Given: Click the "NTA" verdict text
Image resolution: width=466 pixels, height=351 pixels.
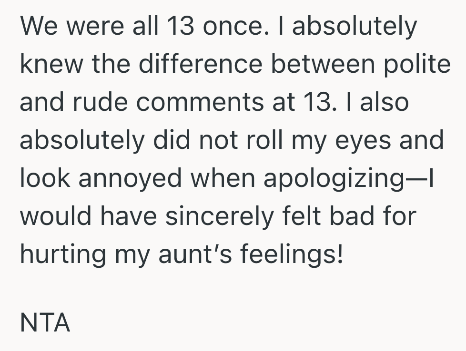Looking at the screenshot, I should pos(45,323).
